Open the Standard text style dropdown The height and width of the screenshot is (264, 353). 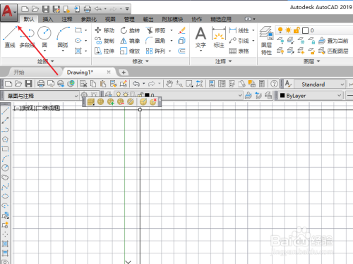pos(320,84)
